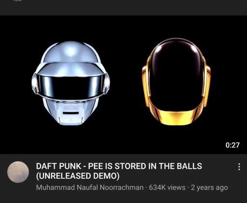The image size is (247, 203).
Task: Tap the dark strip above the video thumbnail
Action: coord(123,8)
